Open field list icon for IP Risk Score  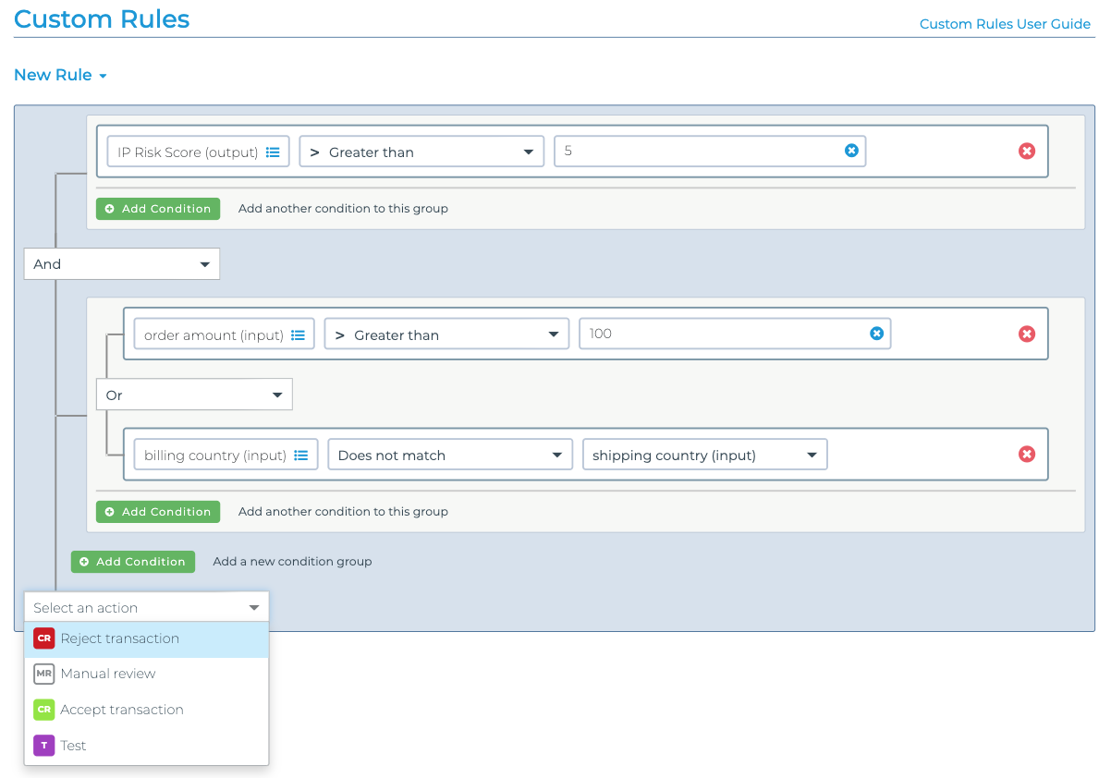(x=273, y=152)
